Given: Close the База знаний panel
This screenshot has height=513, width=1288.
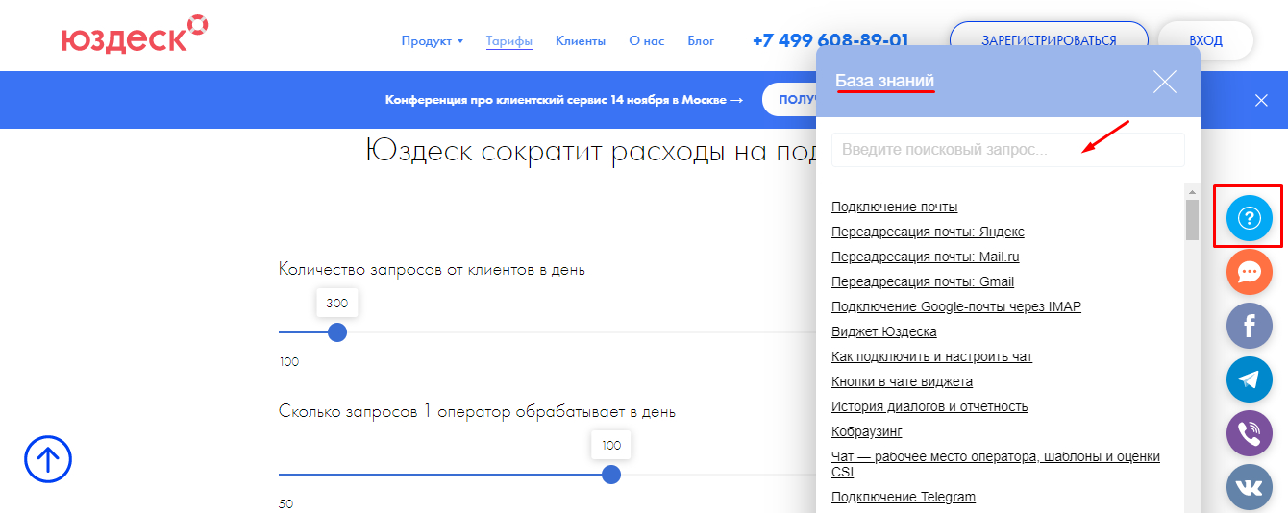Looking at the screenshot, I should 1164,82.
